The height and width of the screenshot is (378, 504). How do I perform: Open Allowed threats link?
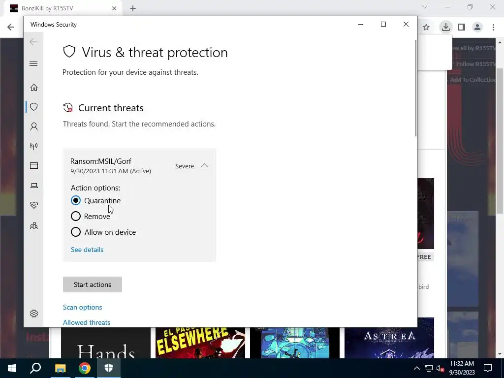tap(87, 322)
